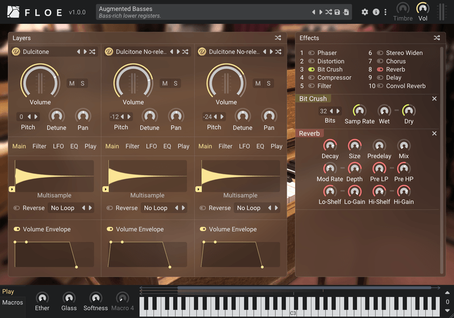Viewport: 454px width, 318px height.
Task: Toggle Reverse on the first layer
Action: [x=16, y=208]
